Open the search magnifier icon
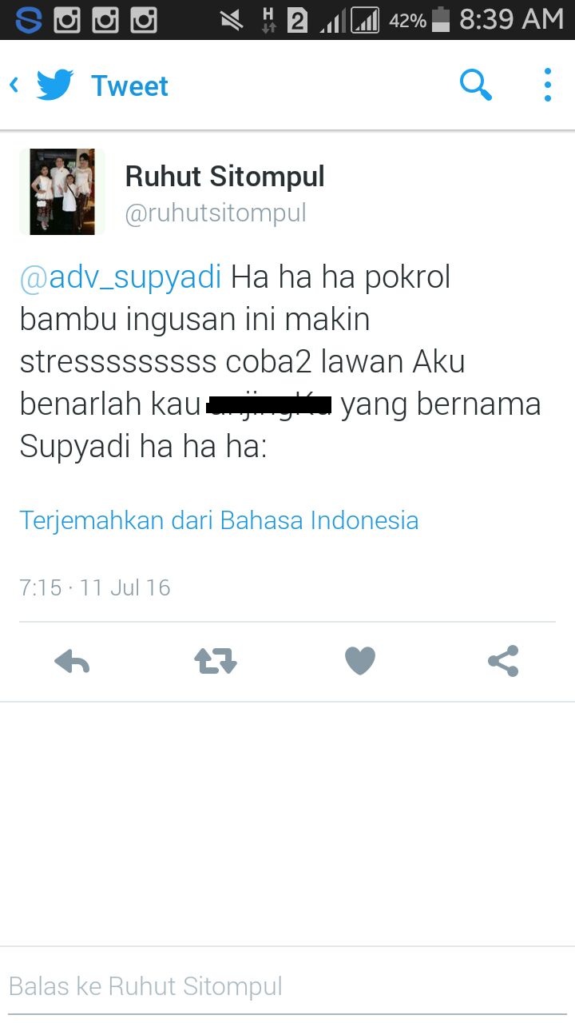The width and height of the screenshot is (575, 1023). (476, 85)
